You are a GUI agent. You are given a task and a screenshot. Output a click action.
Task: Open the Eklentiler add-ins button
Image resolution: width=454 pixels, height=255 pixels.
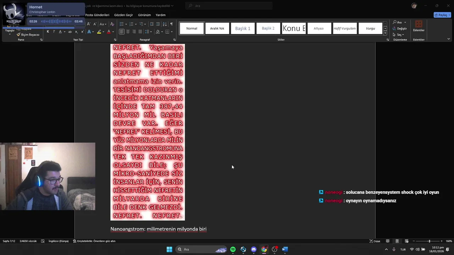click(x=419, y=27)
